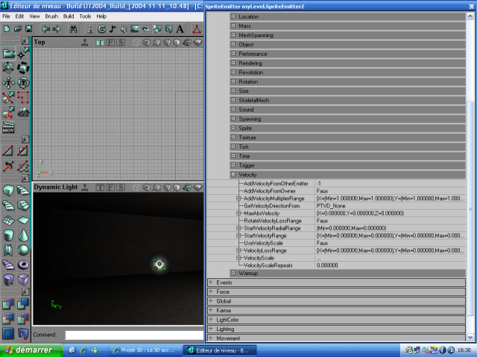This screenshot has height=357, width=477.
Task: Click the Save level toolbar icon
Action: click(x=28, y=29)
